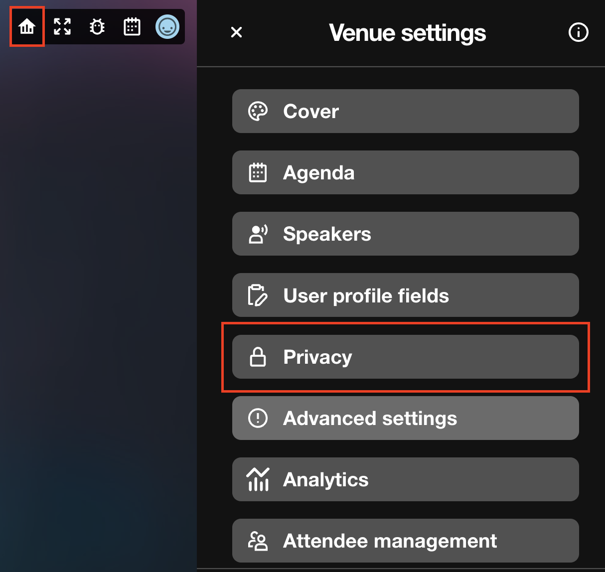Toggle fullscreen with the expand arrows icon

(62, 26)
